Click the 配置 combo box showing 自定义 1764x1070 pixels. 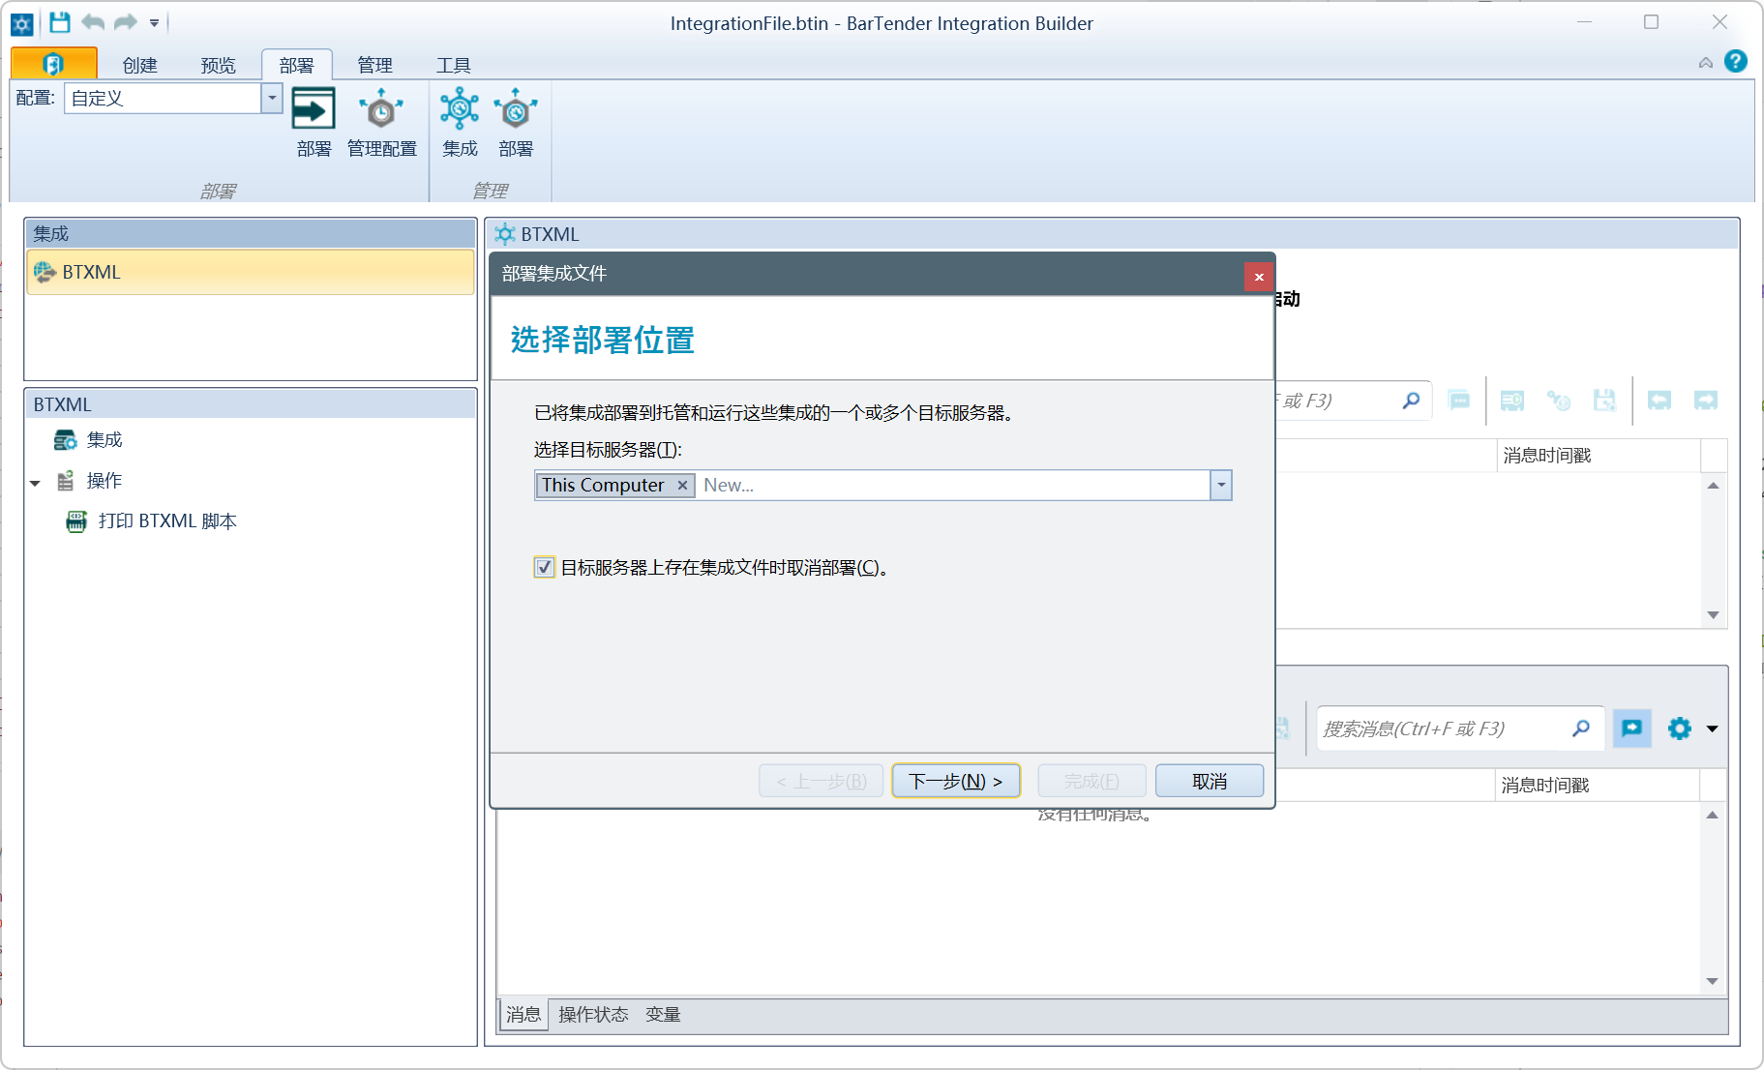(x=164, y=98)
